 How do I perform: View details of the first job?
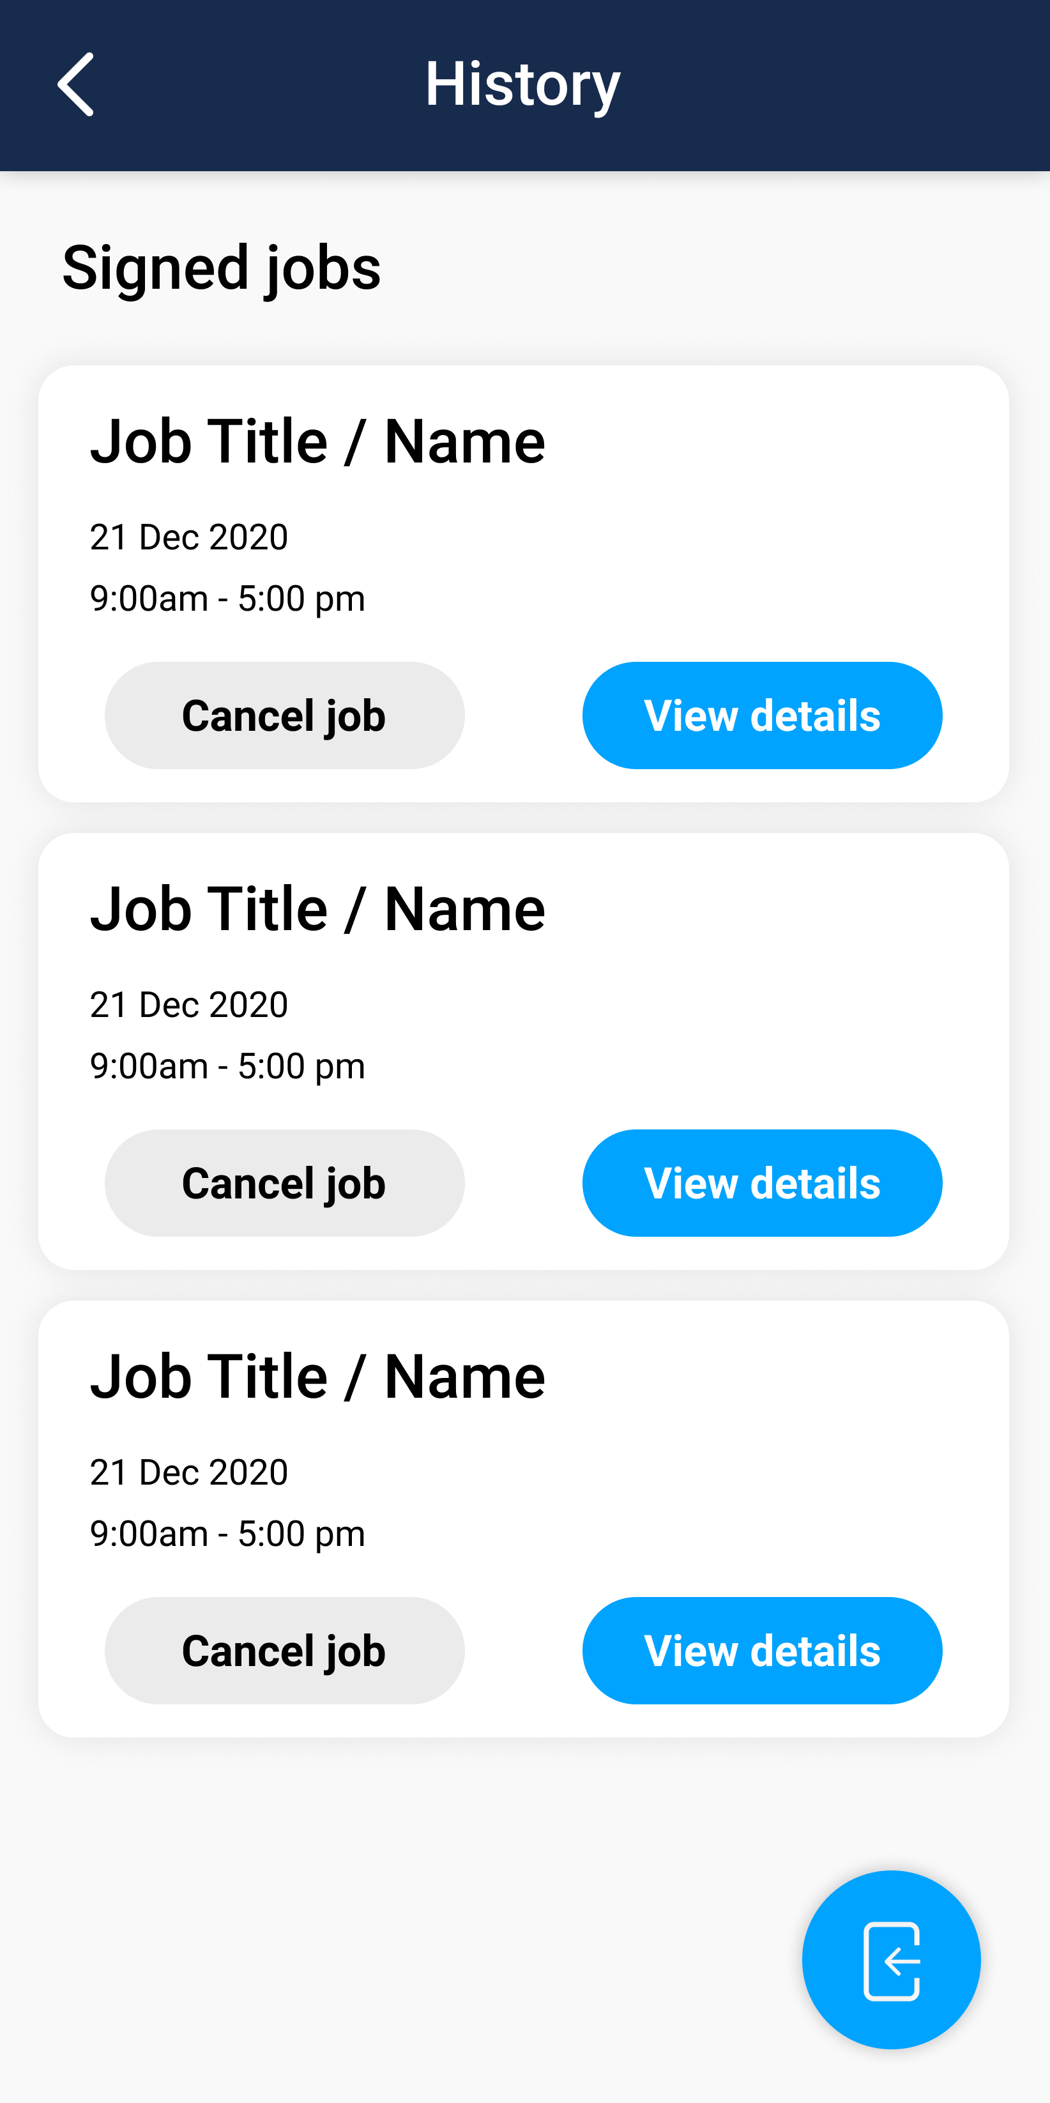pyautogui.click(x=762, y=715)
